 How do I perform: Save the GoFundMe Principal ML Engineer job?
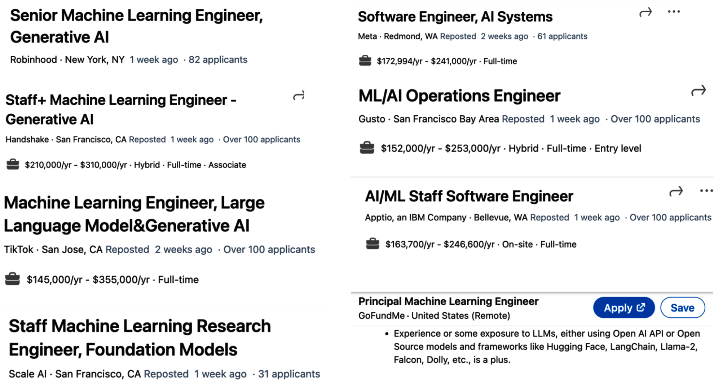coord(683,307)
